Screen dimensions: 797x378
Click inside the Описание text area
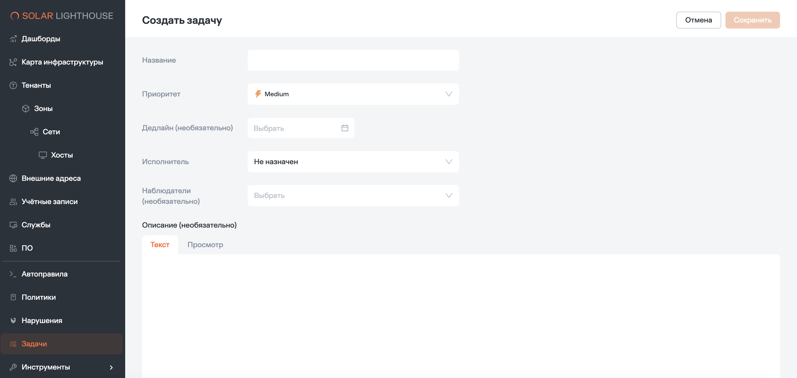461,316
